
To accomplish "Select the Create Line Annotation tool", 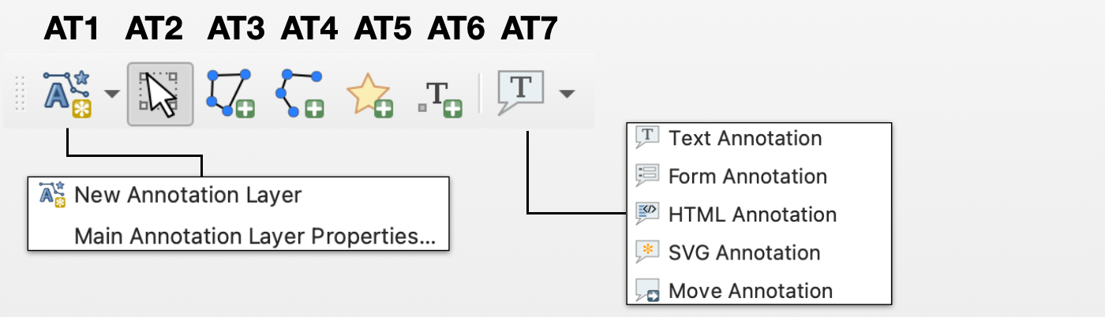I will click(300, 94).
